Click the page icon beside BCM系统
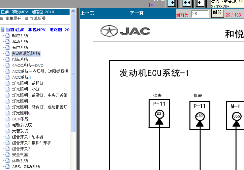Viewport: 244px width, 170px height. click(x=8, y=119)
